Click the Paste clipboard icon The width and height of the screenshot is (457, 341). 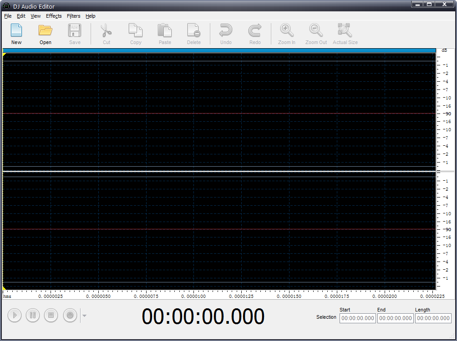tap(165, 34)
